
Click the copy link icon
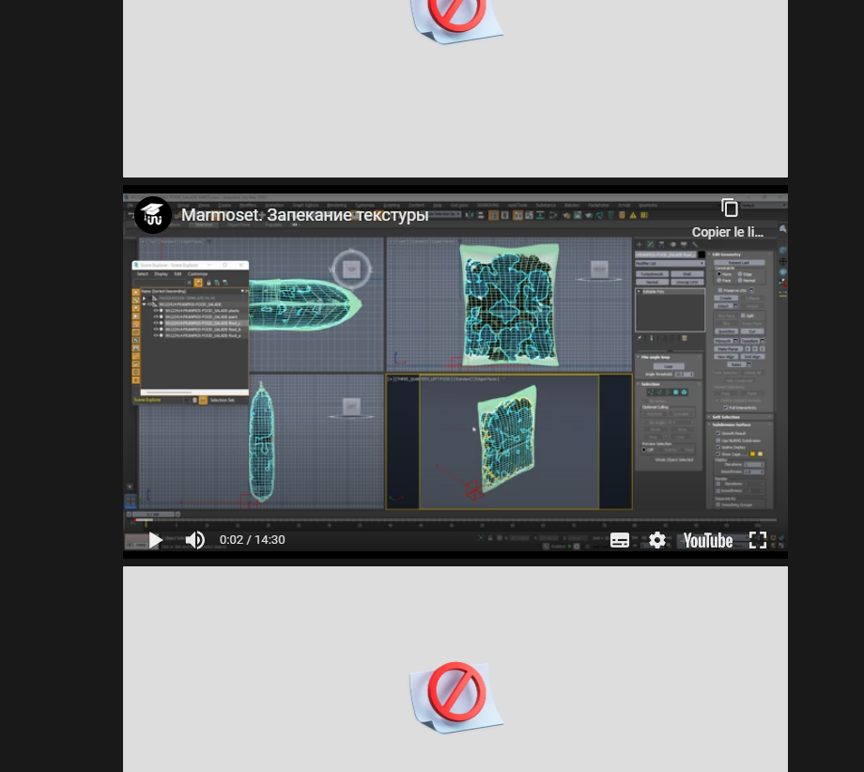click(729, 208)
